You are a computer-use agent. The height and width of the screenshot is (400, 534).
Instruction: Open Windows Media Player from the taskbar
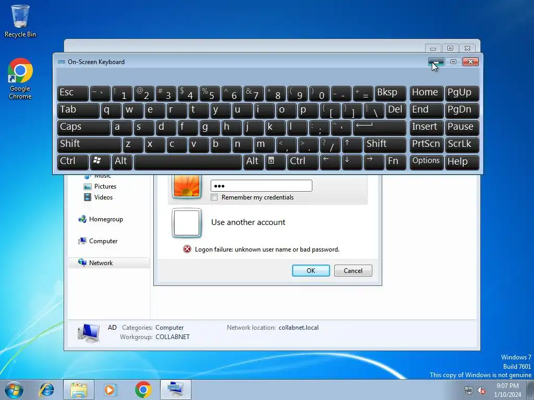pos(111,390)
